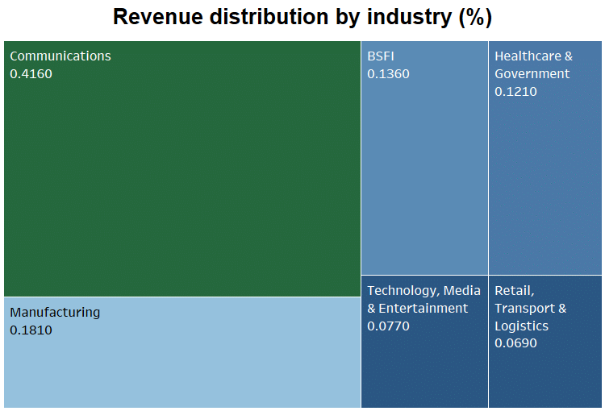The image size is (605, 411).
Task: Click the 'Healthcare & Government' label
Action: (532, 64)
